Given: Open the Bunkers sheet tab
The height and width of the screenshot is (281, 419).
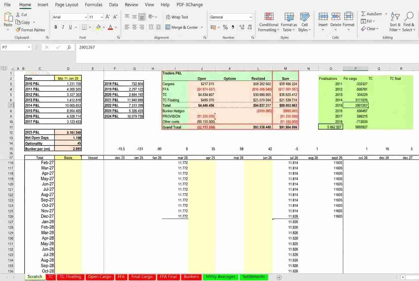Looking at the screenshot, I should (191, 277).
